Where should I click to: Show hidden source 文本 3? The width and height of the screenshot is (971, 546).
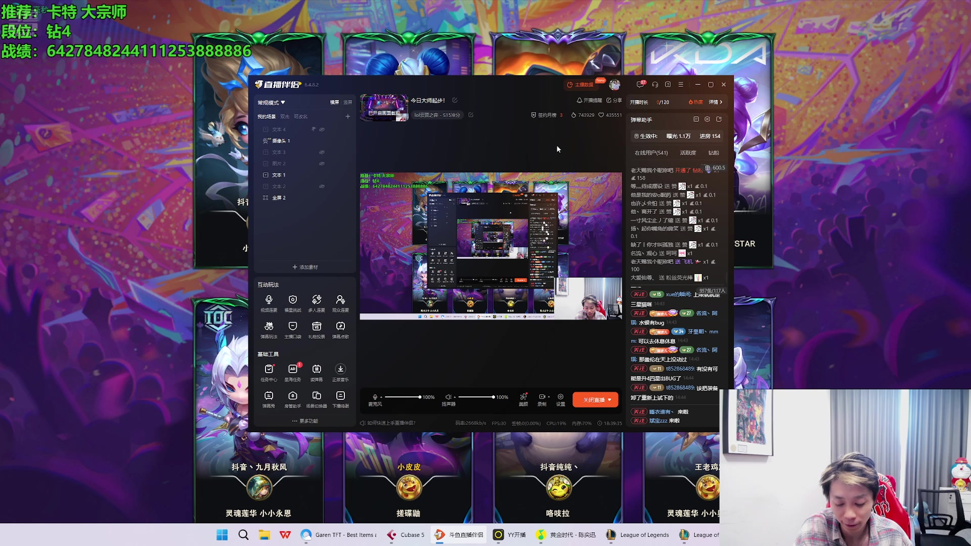coord(322,152)
